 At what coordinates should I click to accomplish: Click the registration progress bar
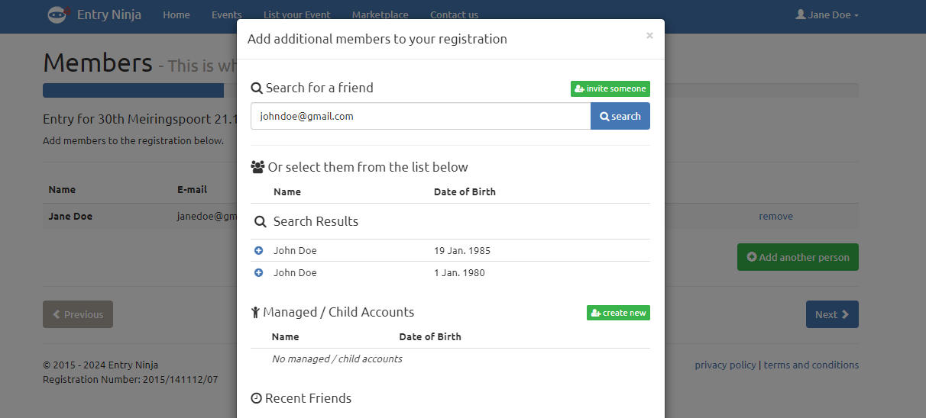[x=134, y=90]
